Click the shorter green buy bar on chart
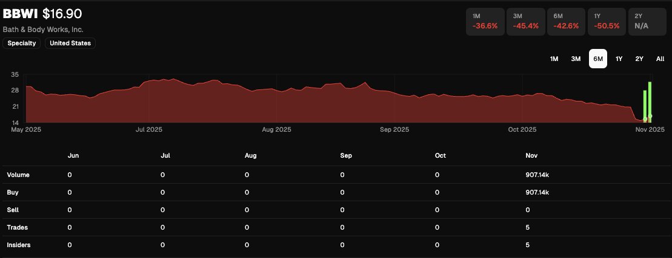Viewport: 672px width, 258px height. 645,106
